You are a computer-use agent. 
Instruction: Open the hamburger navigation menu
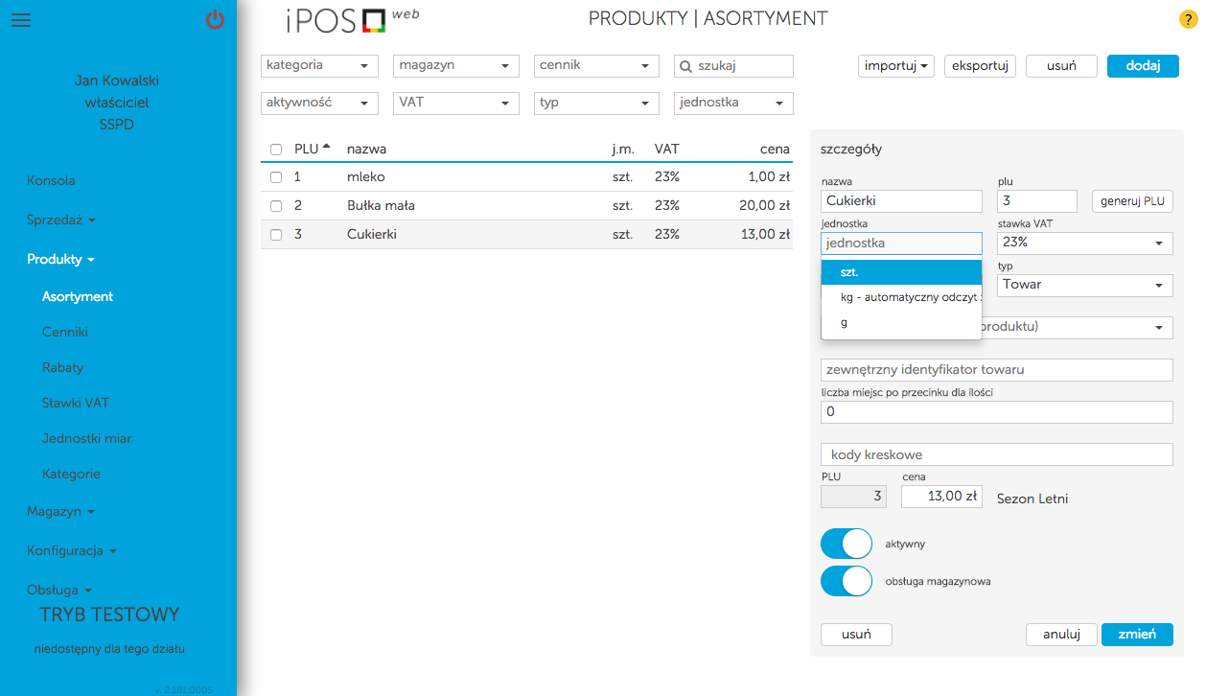20,20
